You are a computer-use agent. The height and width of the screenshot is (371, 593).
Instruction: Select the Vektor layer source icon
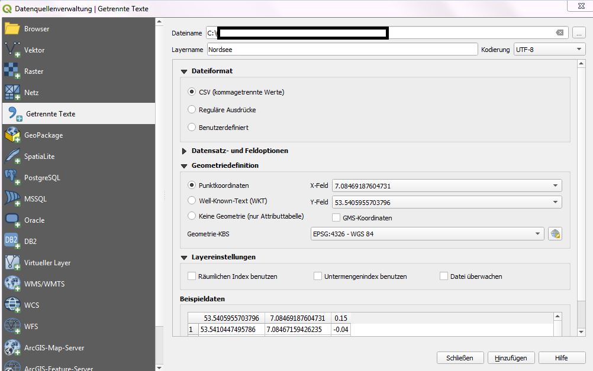tap(12, 50)
